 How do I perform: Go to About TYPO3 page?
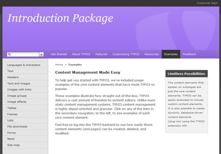point(81,54)
